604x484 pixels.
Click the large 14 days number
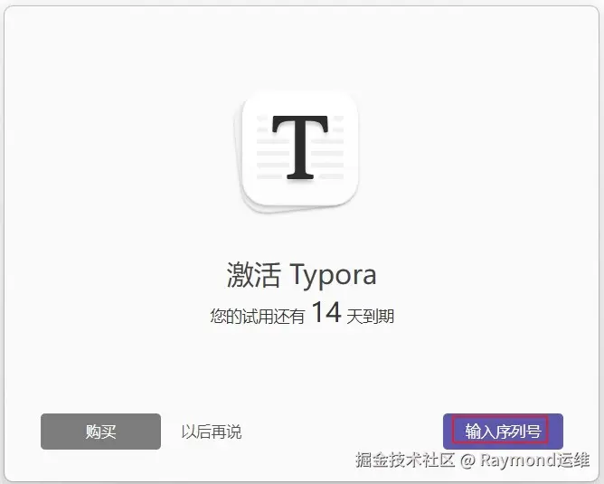[x=326, y=312]
